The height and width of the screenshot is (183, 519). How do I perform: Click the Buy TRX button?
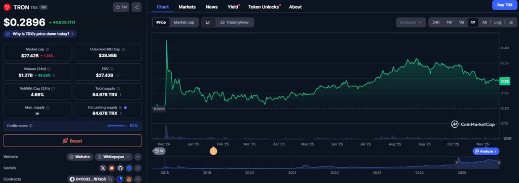505,5
